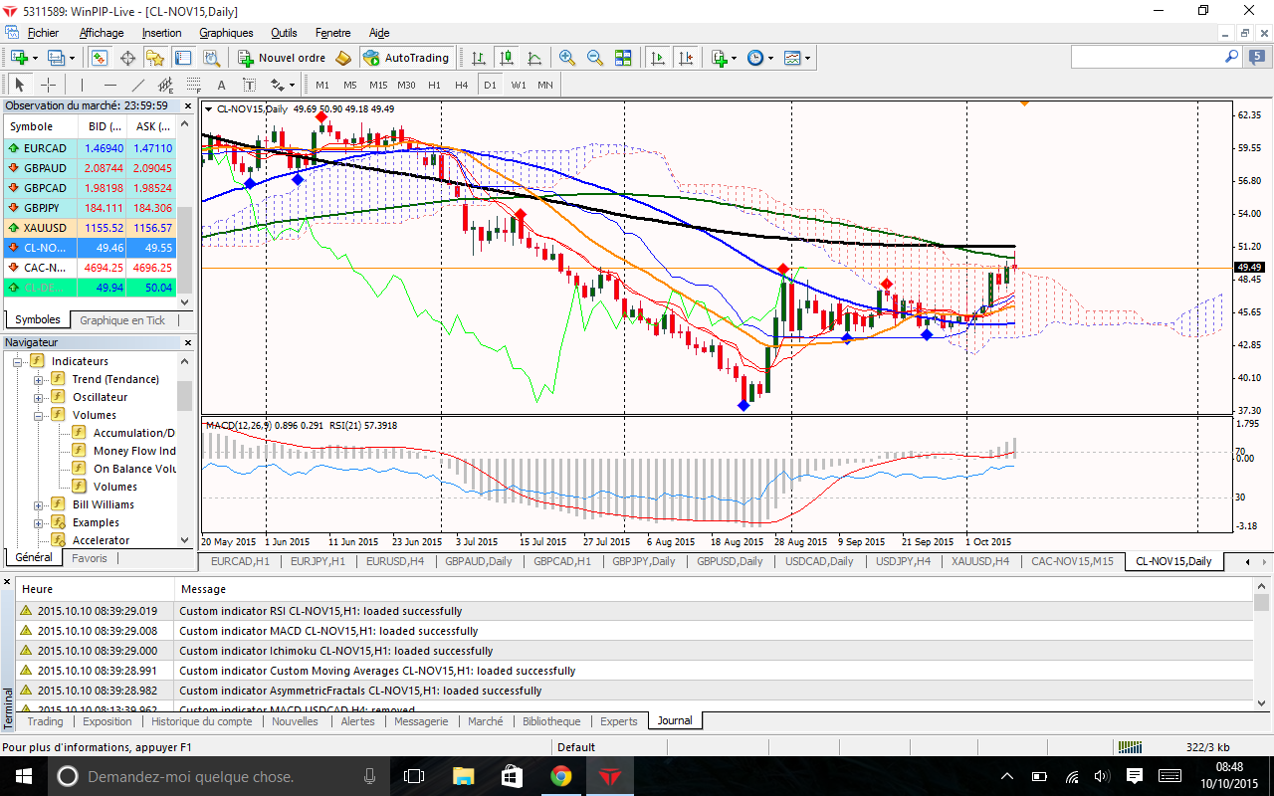
Task: Open the profiles dropdown arrow
Action: tap(73, 58)
